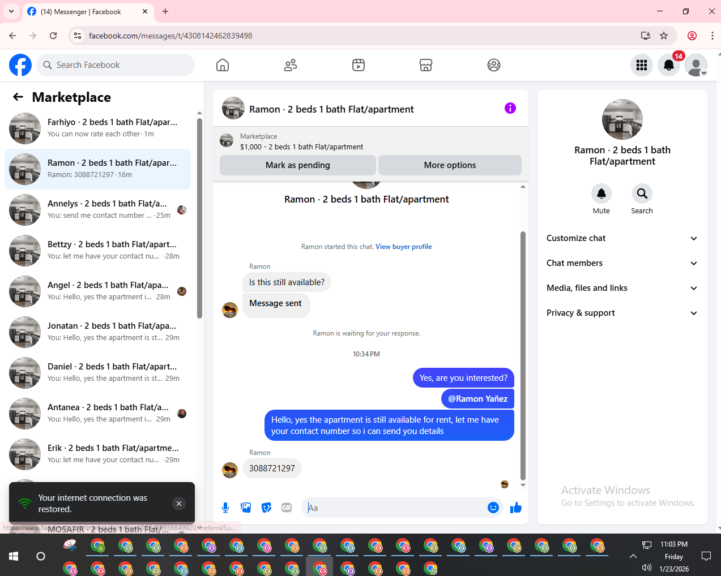
Task: Attach a file photo icon
Action: [246, 508]
